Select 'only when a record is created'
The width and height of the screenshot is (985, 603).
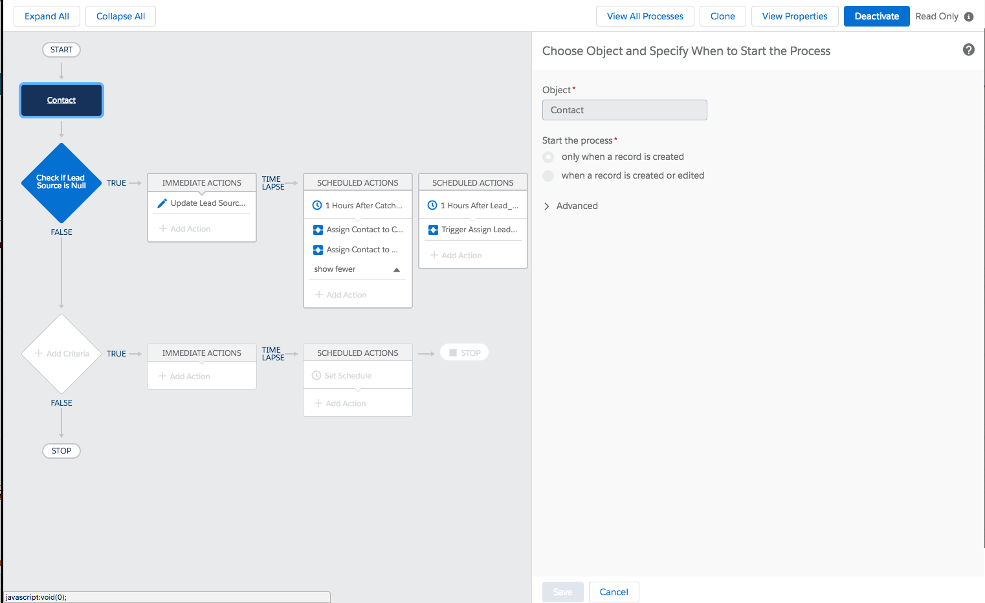tap(549, 157)
